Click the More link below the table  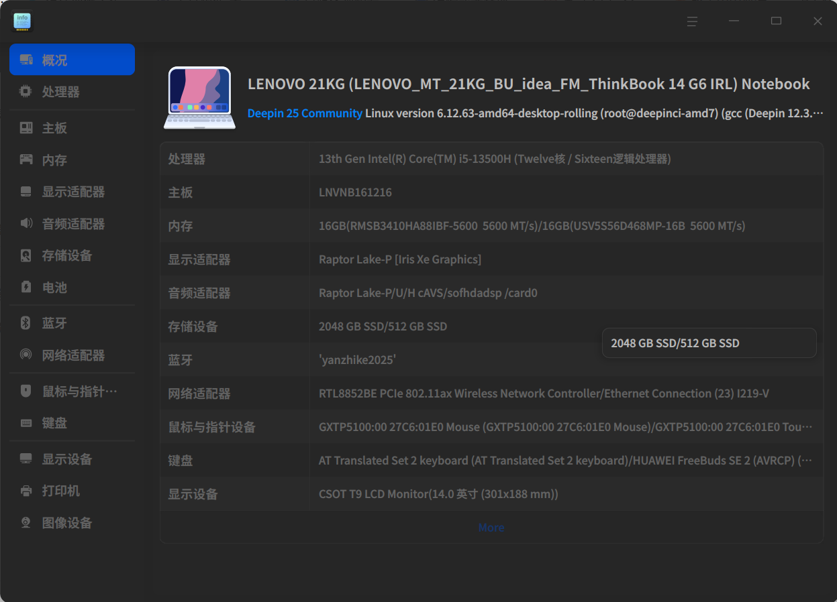click(491, 528)
